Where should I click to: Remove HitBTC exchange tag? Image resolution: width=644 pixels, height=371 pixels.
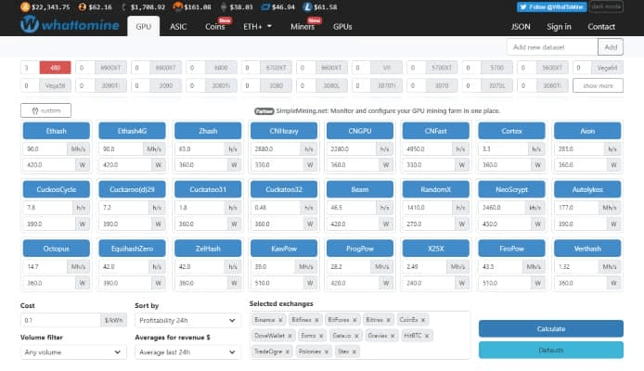coord(427,336)
